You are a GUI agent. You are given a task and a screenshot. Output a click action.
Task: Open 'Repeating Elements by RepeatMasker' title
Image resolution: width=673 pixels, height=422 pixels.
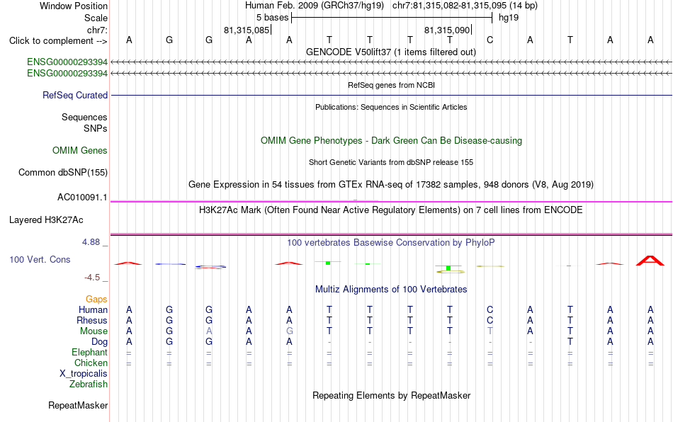click(391, 395)
